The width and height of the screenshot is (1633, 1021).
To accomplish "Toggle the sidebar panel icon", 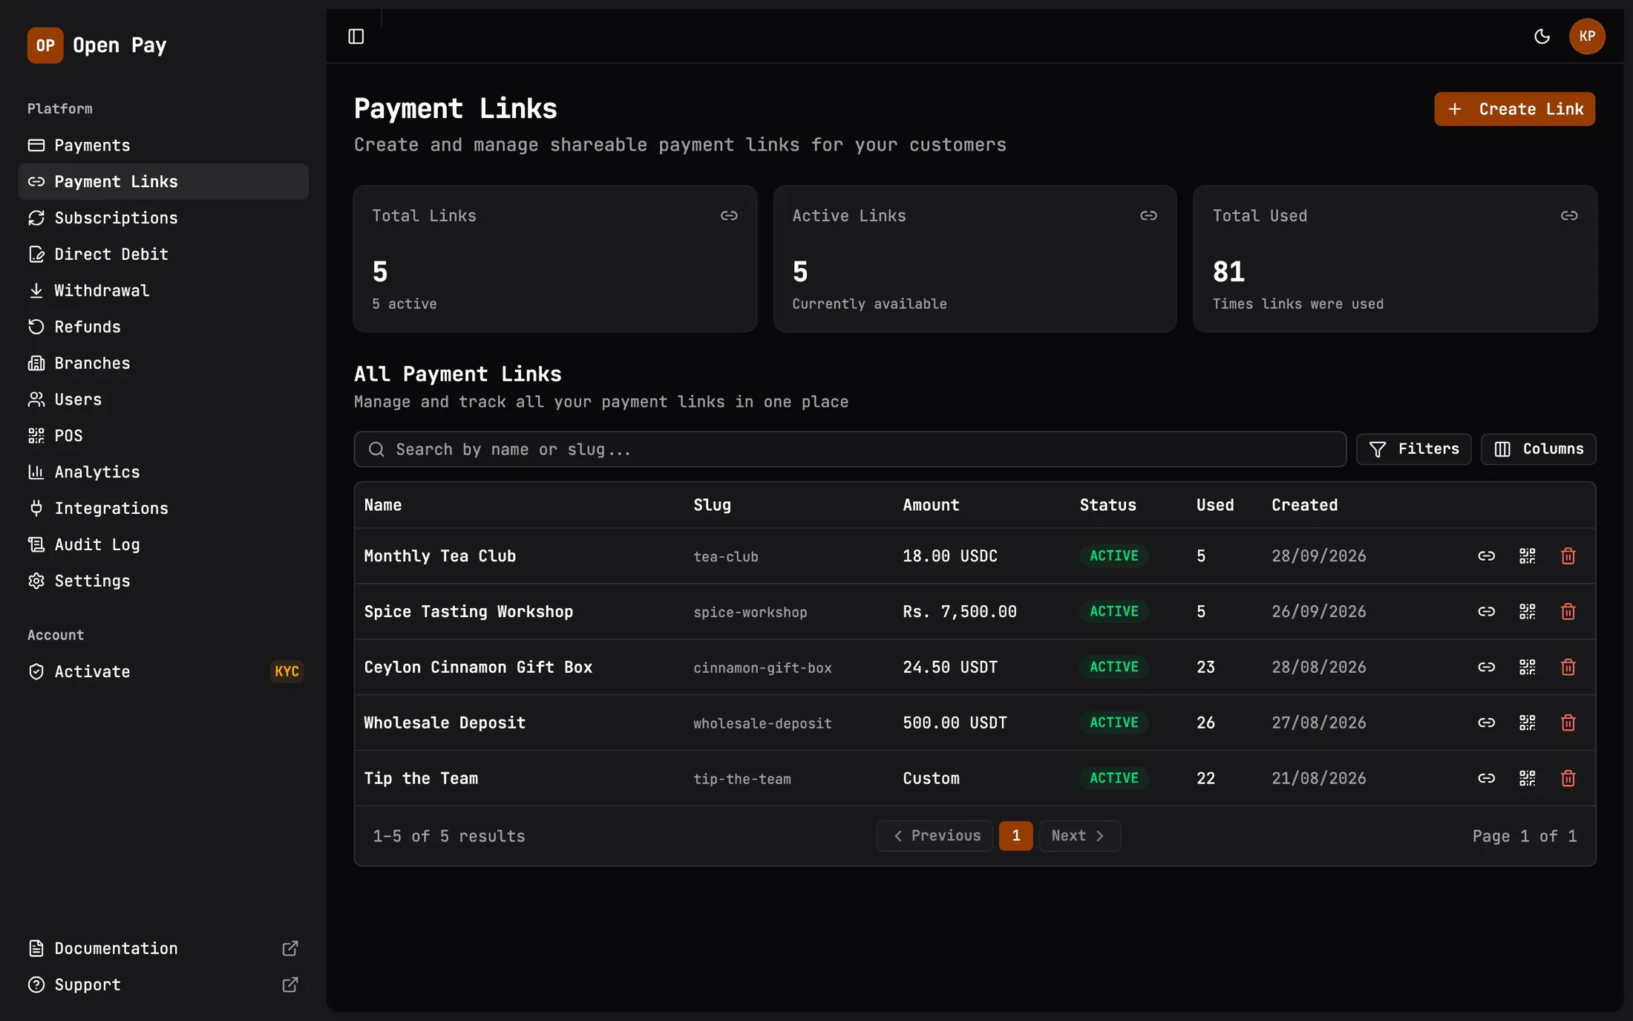I will (x=356, y=36).
